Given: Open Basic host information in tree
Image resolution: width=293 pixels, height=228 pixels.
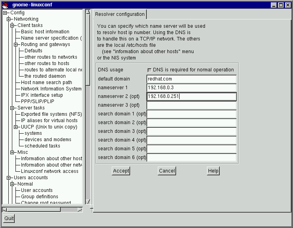Looking at the screenshot, I should (x=45, y=32).
